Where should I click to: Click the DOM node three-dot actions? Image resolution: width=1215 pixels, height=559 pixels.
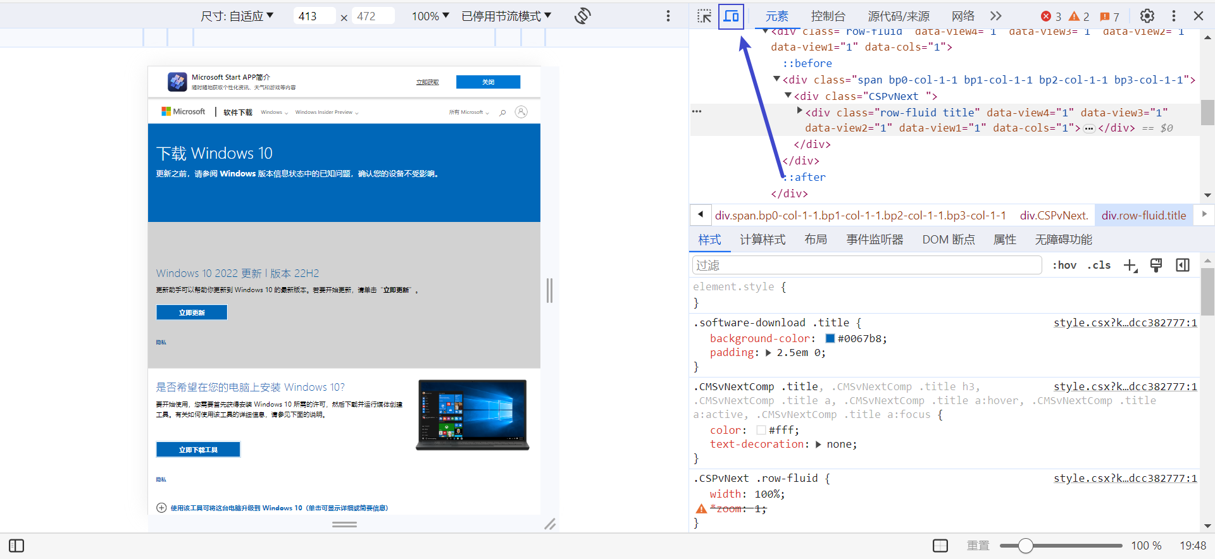697,111
